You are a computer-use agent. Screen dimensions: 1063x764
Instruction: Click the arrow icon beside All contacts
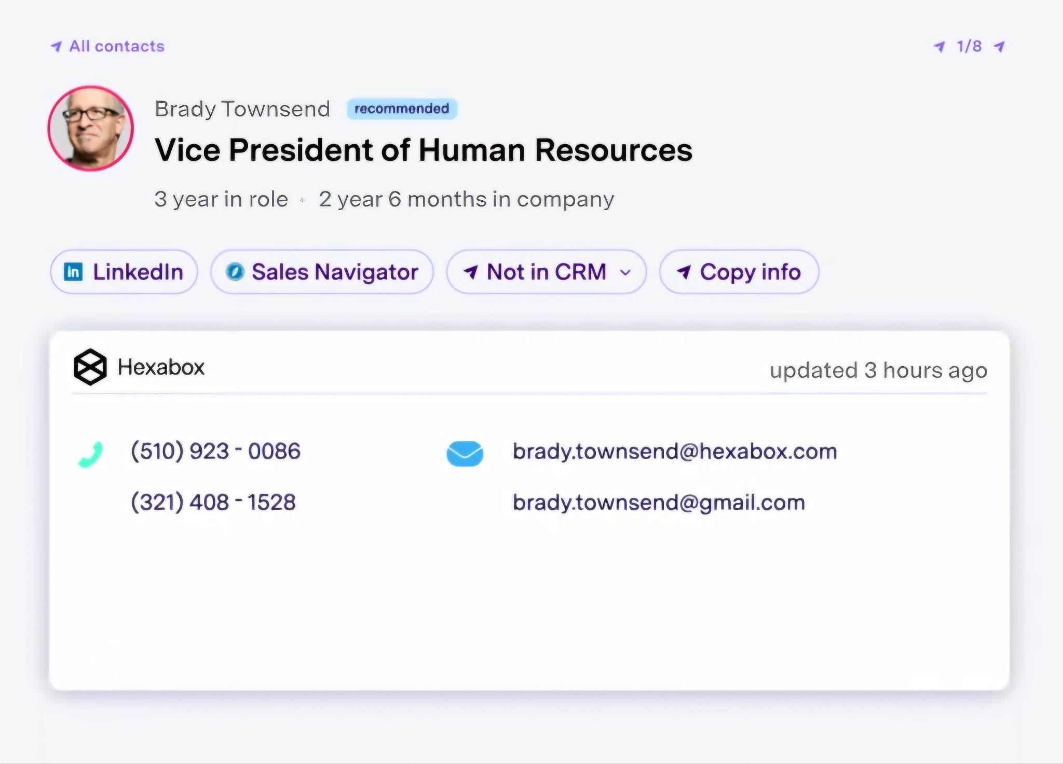[x=56, y=47]
